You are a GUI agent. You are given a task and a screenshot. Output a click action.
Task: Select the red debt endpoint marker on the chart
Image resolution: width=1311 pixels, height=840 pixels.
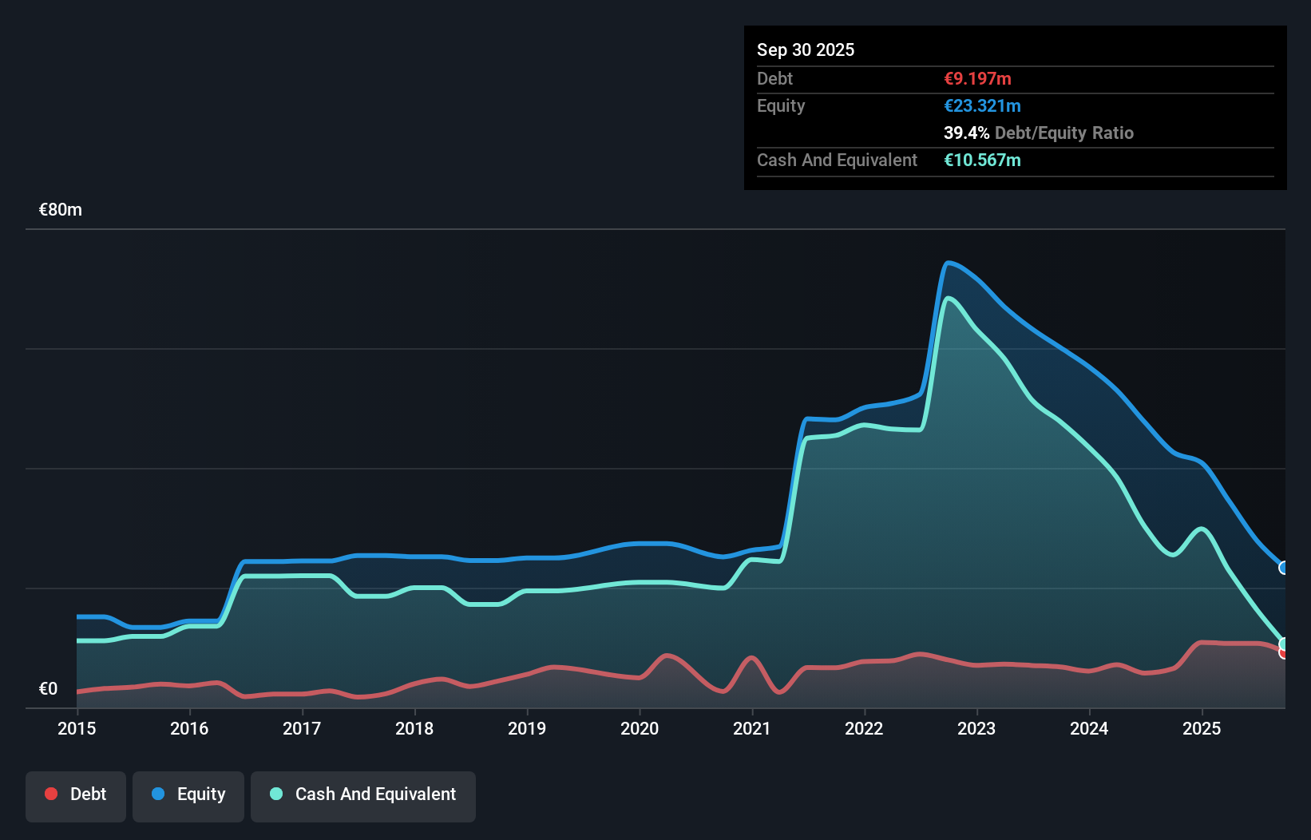tap(1284, 654)
